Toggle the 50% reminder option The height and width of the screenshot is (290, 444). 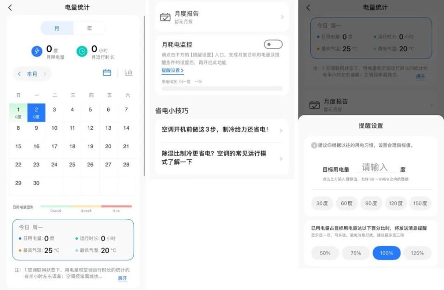[325, 253]
